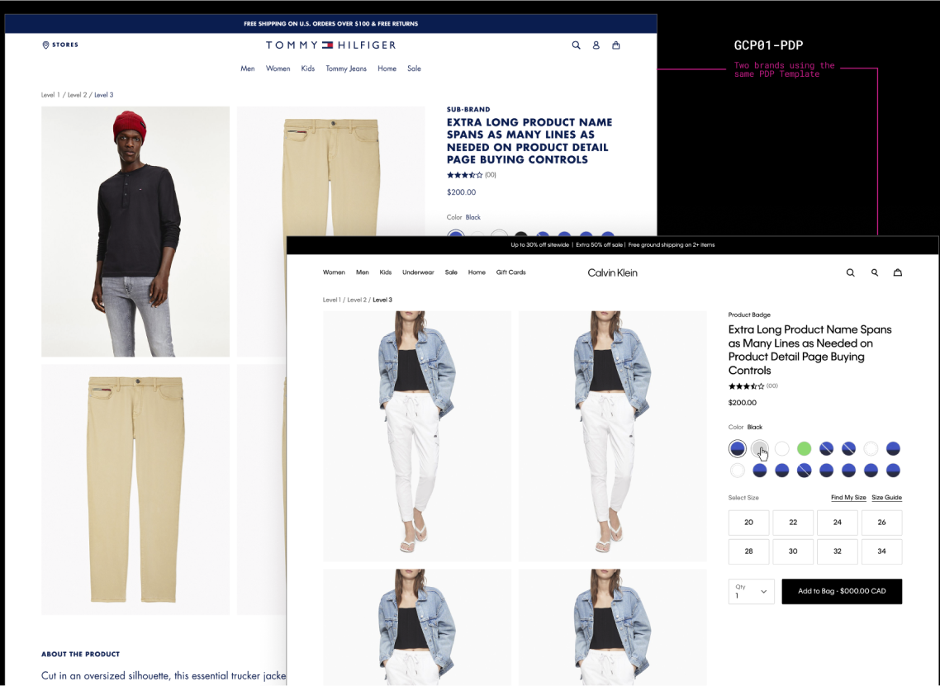Viewport: 940px width, 686px height.
Task: Click the star rating on Calvin Klein product
Action: click(747, 386)
